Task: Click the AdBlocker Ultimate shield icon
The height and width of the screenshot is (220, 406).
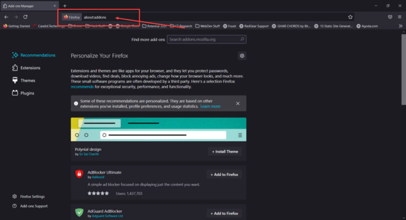Action: tap(79, 174)
